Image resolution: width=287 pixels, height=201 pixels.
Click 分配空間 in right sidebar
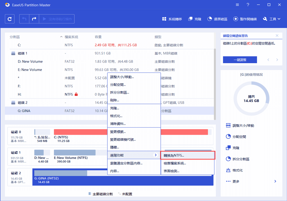point(236,137)
